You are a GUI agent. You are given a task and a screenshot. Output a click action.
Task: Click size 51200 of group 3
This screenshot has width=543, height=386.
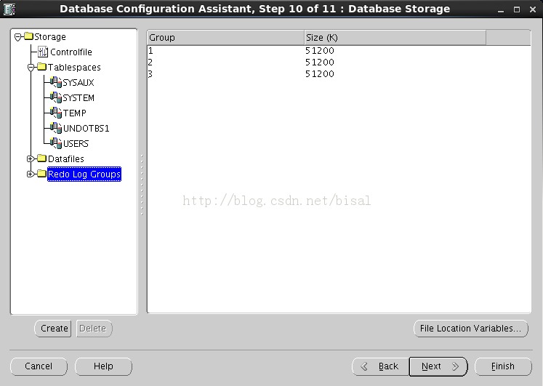[x=320, y=73]
